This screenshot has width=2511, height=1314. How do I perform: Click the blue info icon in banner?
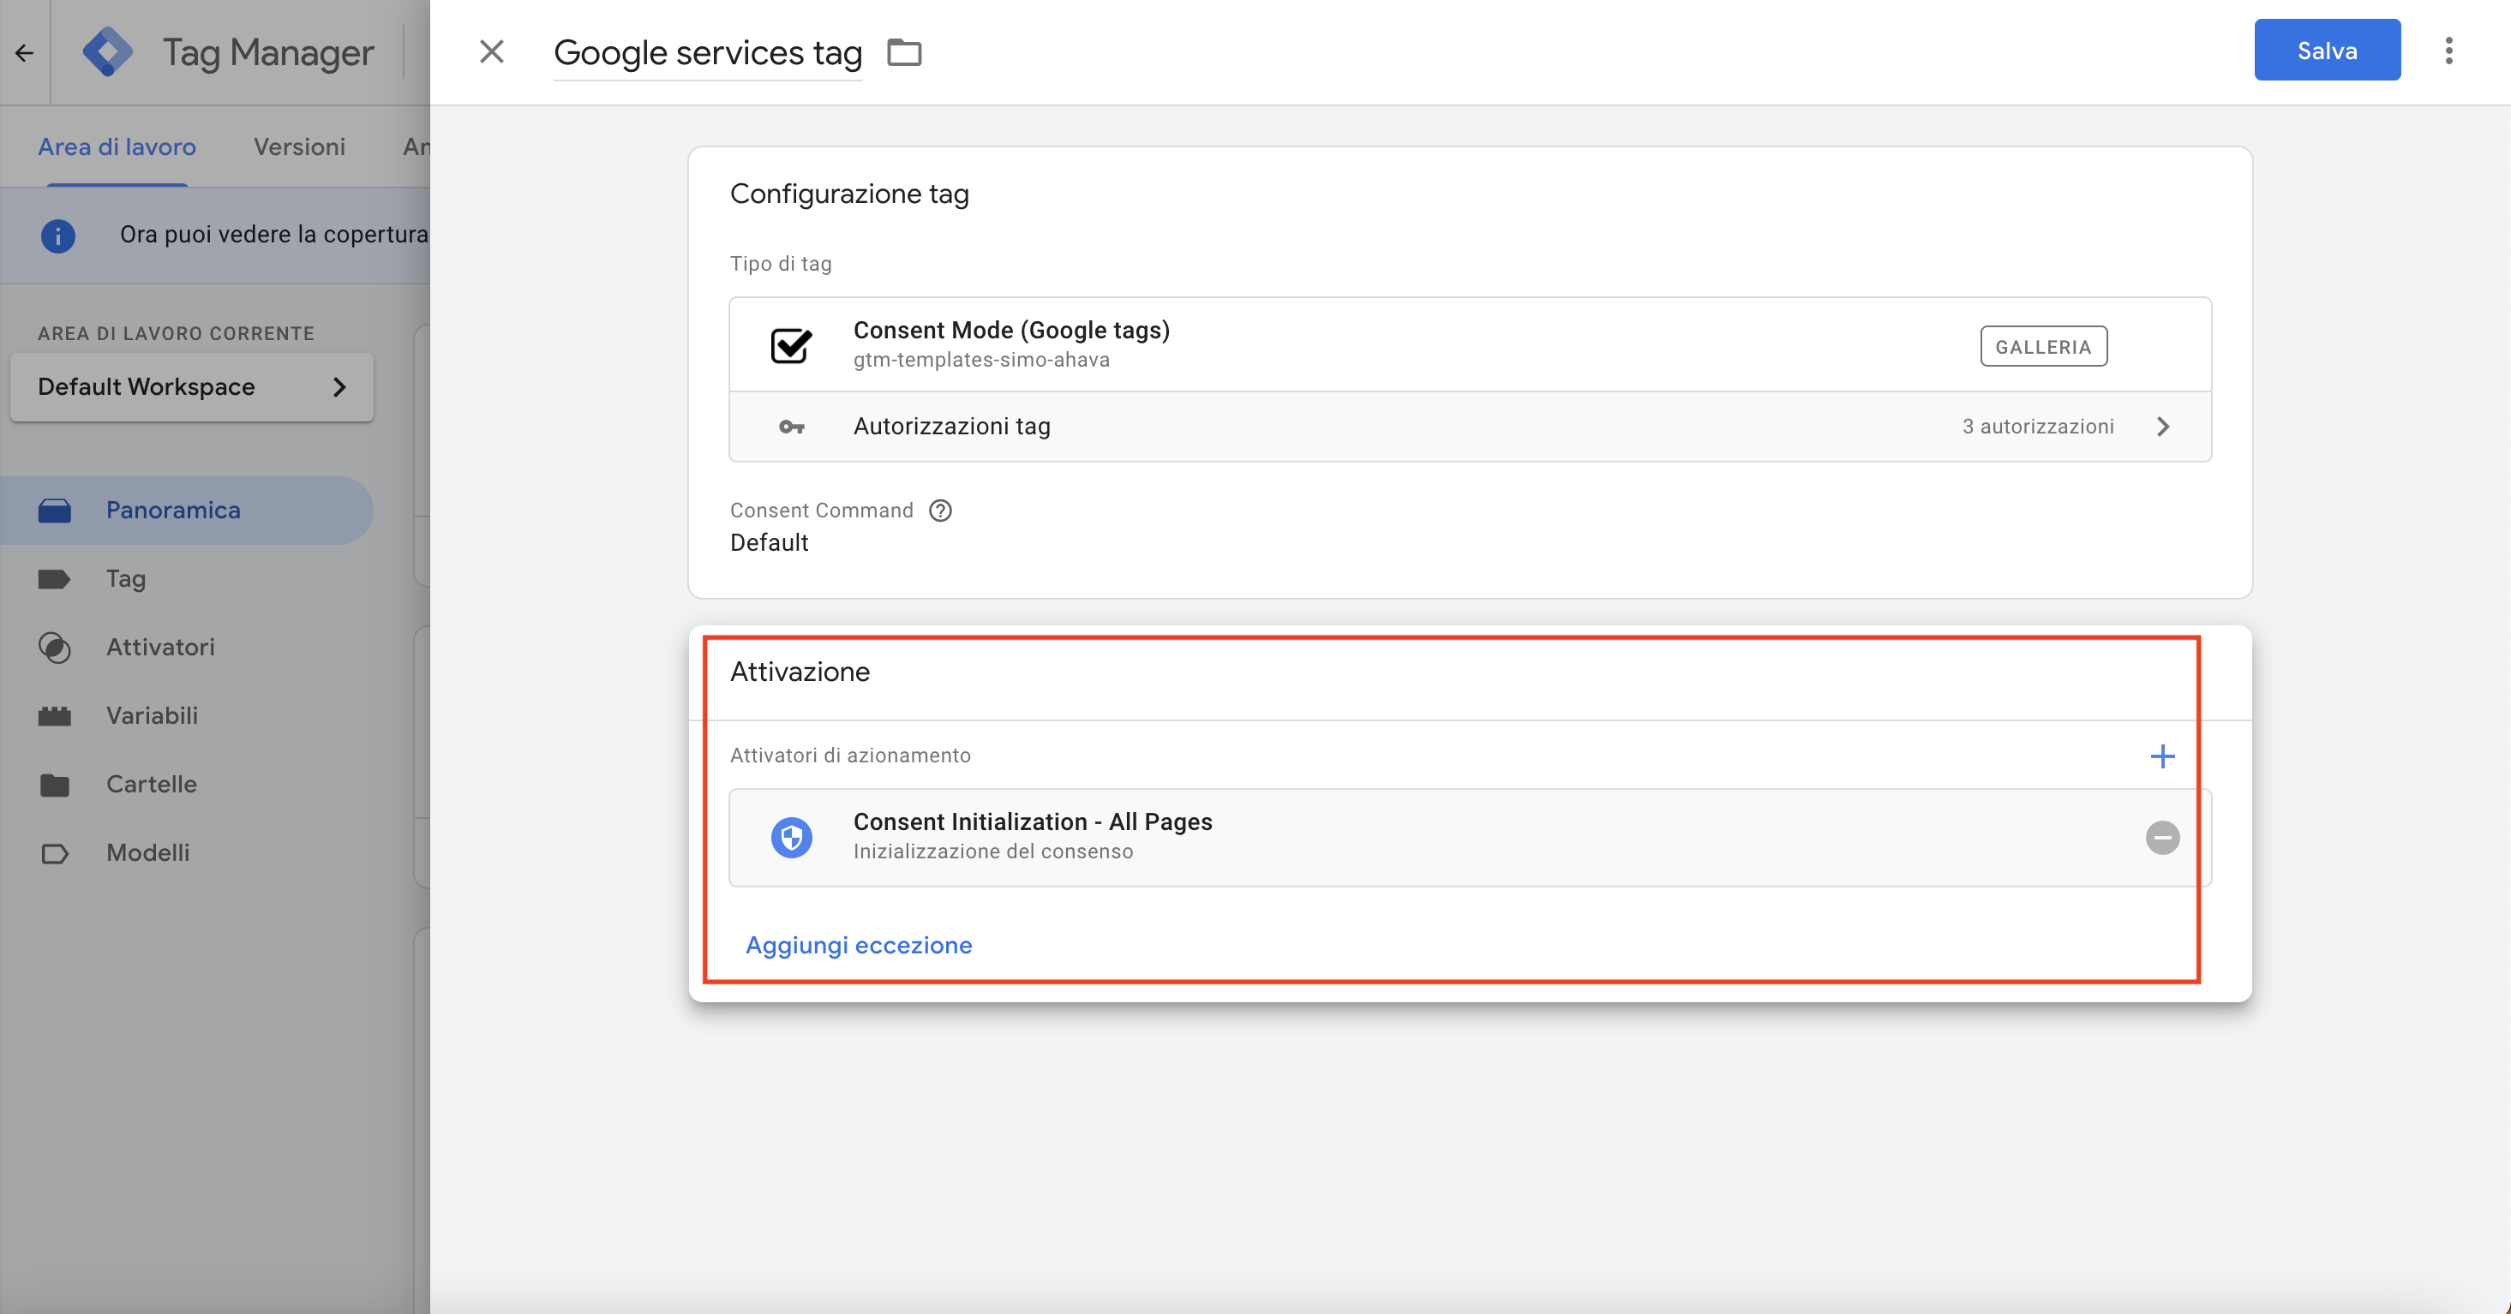tap(57, 235)
